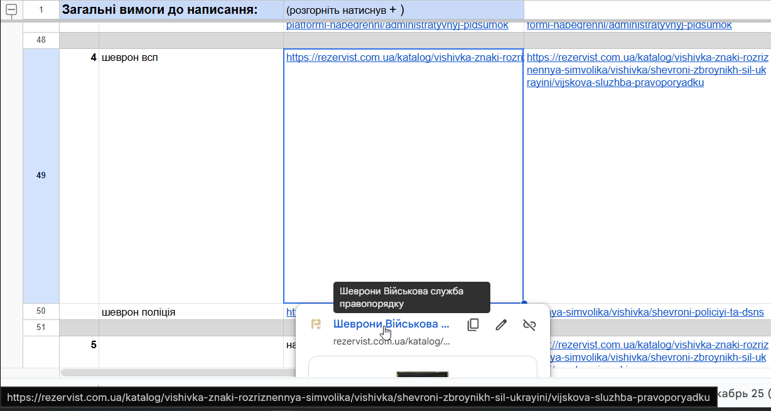Select cell containing number 4
Screen dimensions: 771x411
tap(79, 176)
